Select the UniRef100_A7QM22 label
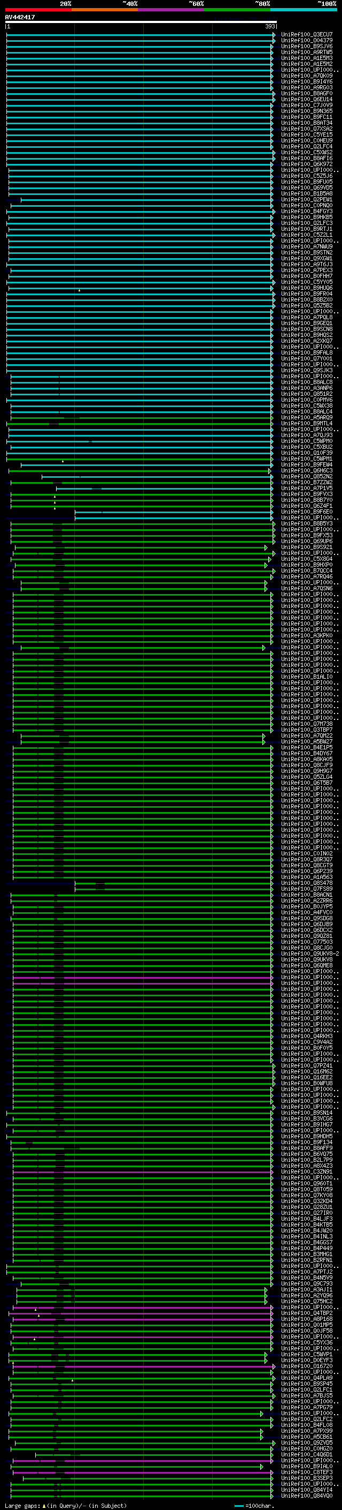Viewport: 342px width, 1510px height. coord(306,735)
